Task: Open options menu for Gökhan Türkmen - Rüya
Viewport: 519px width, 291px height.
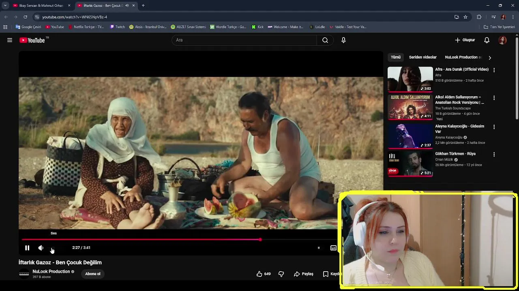Action: [x=494, y=154]
